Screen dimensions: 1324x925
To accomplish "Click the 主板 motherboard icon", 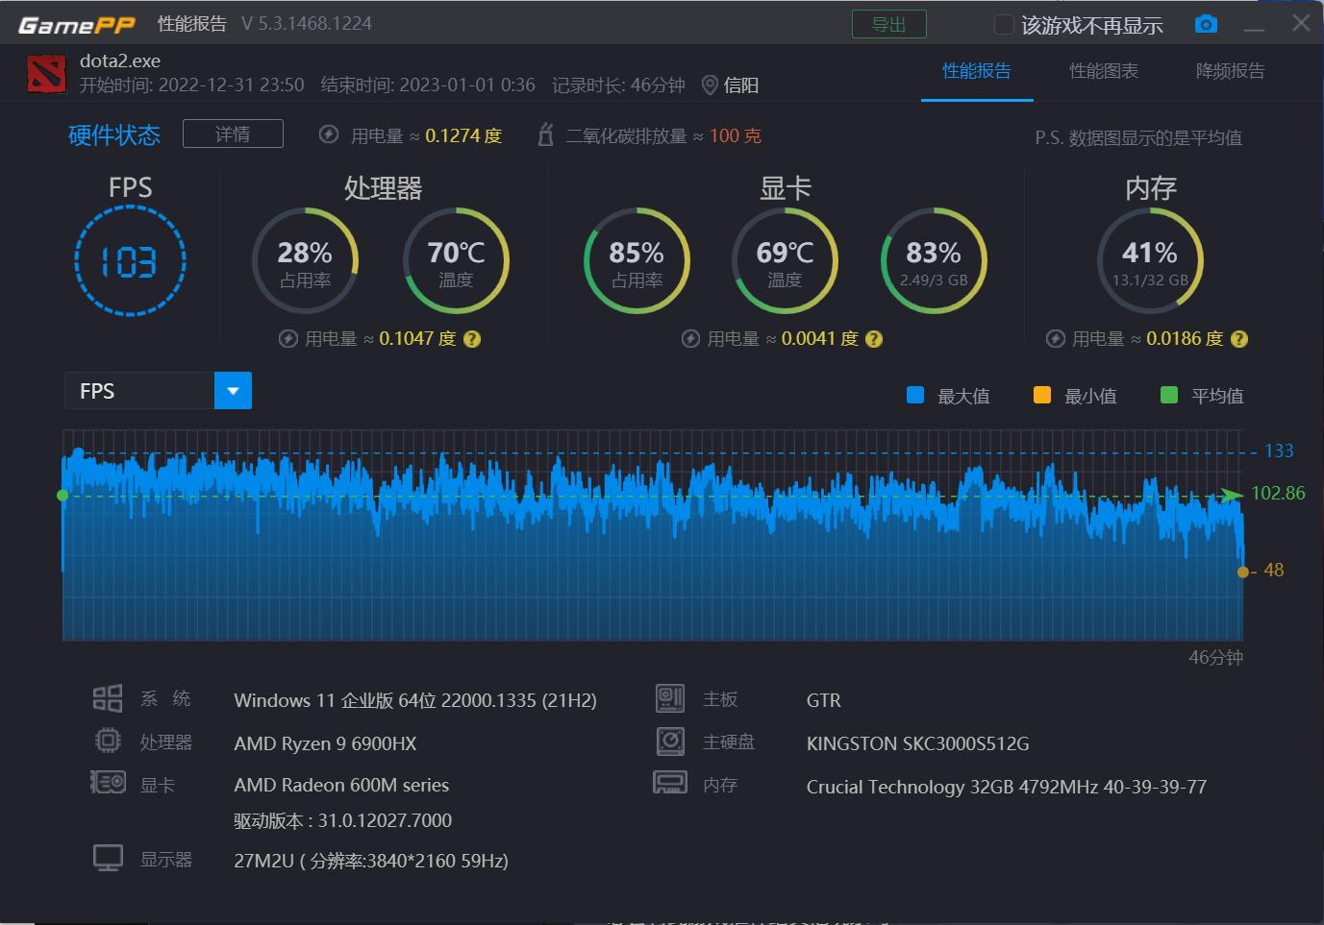I will coord(670,698).
